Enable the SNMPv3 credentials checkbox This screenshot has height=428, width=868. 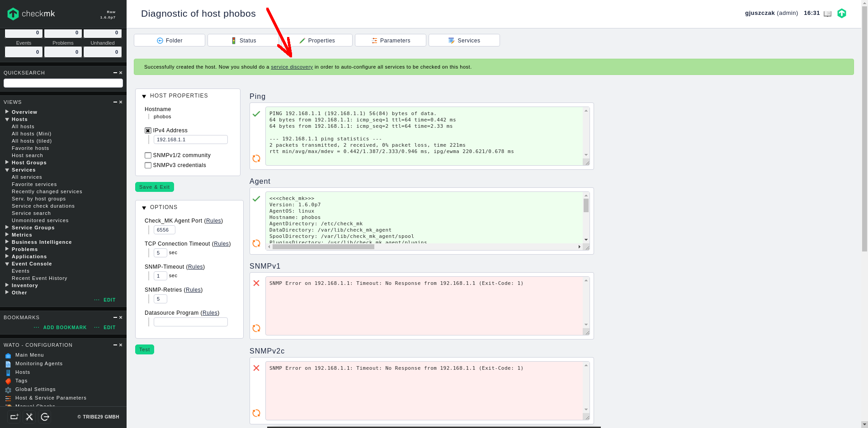[148, 165]
